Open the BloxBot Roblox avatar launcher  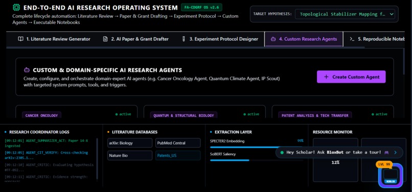[391, 176]
